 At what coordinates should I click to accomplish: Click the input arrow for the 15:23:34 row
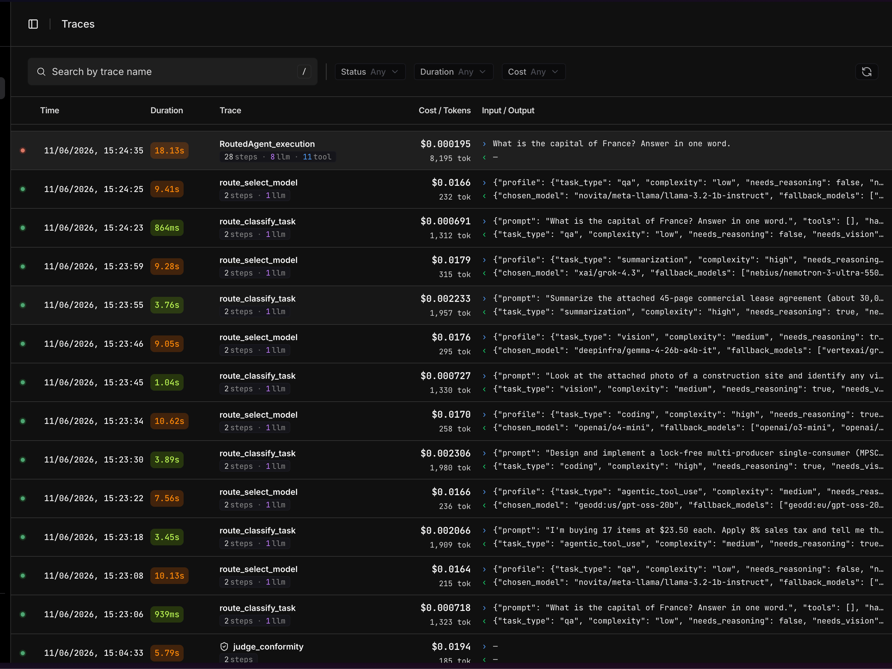click(x=484, y=414)
